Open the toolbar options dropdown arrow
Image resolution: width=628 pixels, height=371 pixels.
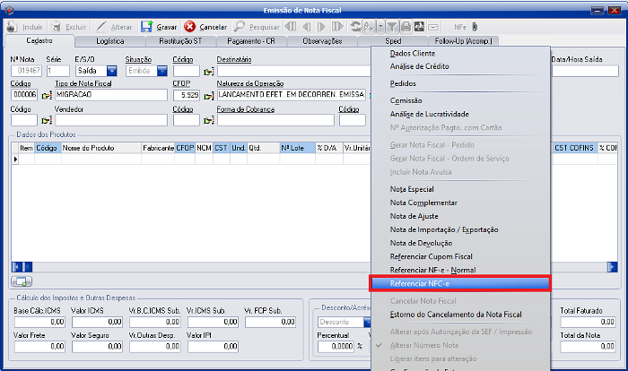[x=380, y=27]
